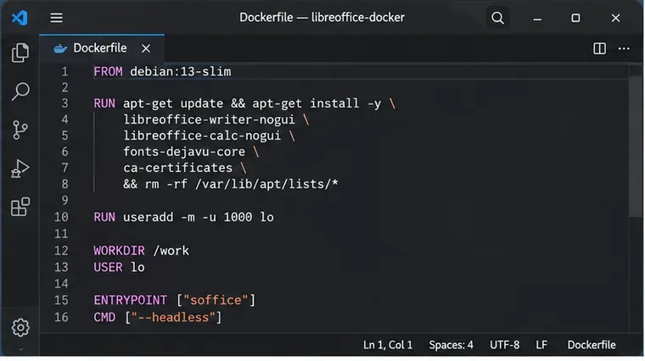Click the "--headless" string

tap(173, 318)
